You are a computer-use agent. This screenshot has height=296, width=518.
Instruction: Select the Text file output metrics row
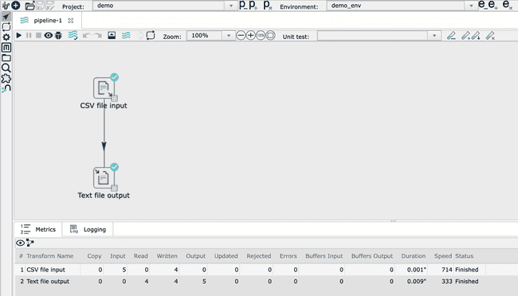pos(250,282)
